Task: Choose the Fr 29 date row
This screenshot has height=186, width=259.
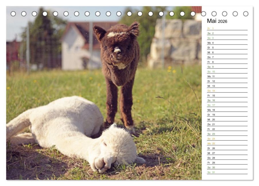Action: [x=227, y=163]
